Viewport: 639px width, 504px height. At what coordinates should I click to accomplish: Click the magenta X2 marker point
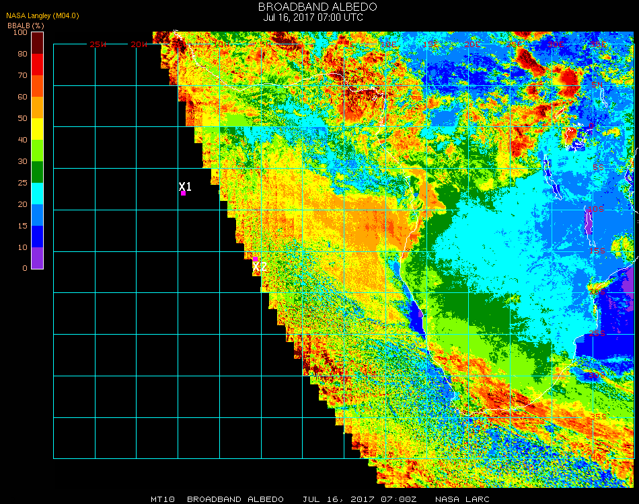pyautogui.click(x=256, y=259)
